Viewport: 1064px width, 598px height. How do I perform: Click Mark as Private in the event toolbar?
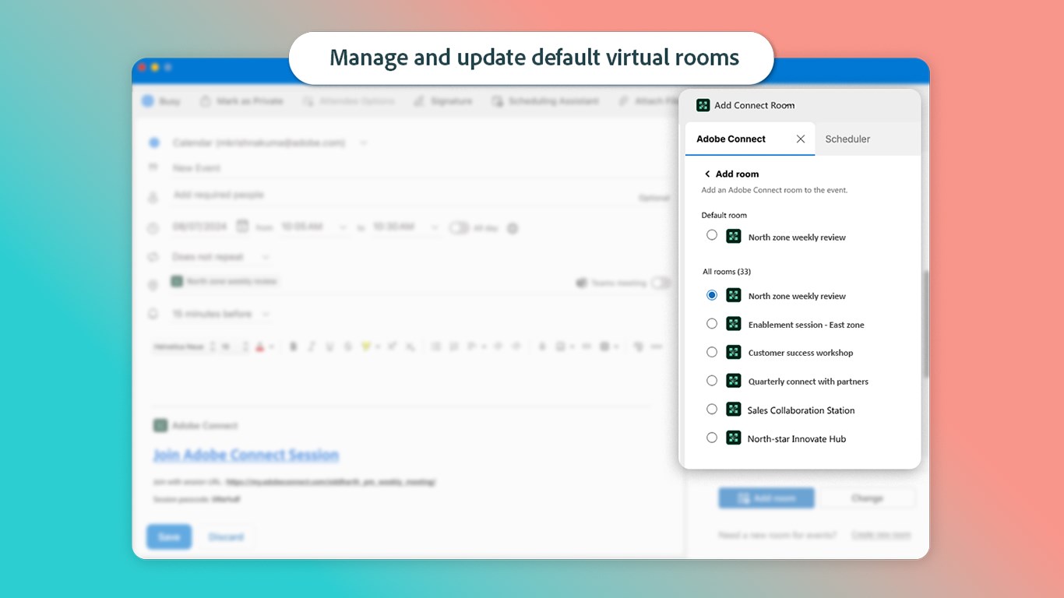pos(241,101)
